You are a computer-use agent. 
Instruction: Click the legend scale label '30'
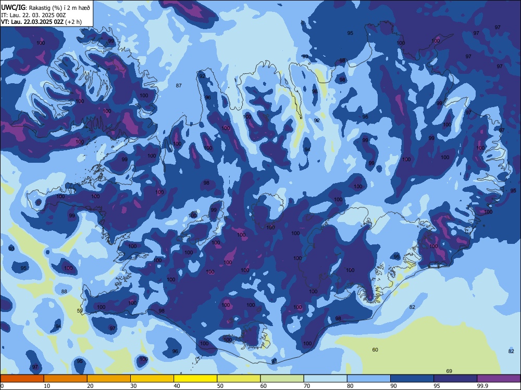click(x=133, y=386)
